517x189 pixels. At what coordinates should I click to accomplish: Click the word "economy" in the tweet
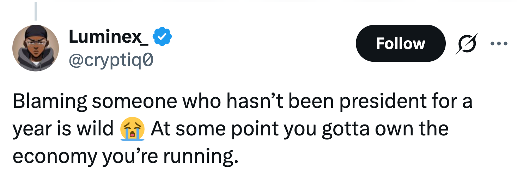point(54,156)
